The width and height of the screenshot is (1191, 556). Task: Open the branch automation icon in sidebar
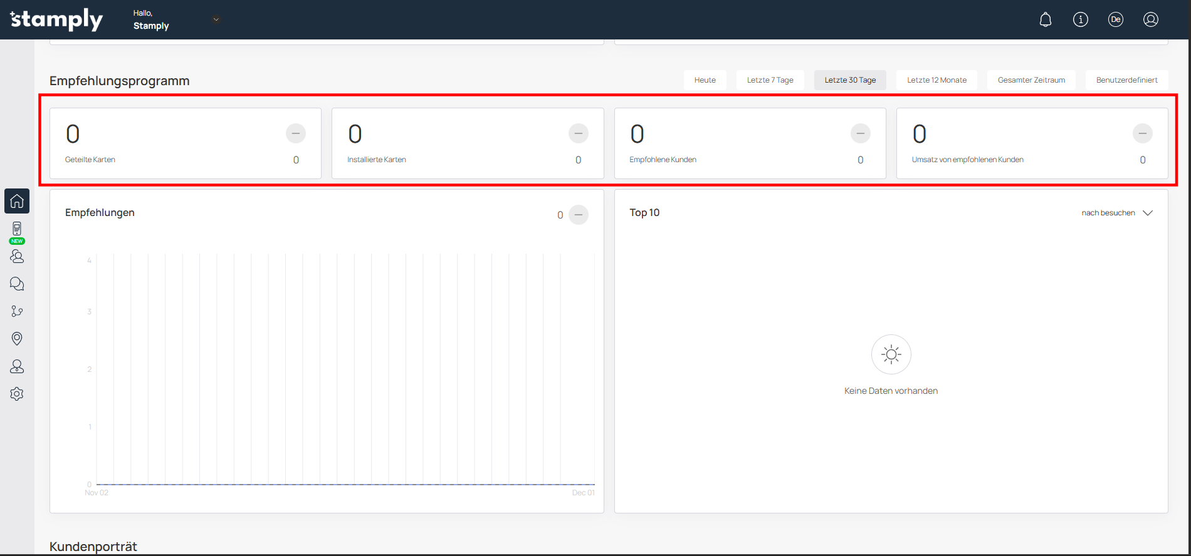click(x=17, y=311)
